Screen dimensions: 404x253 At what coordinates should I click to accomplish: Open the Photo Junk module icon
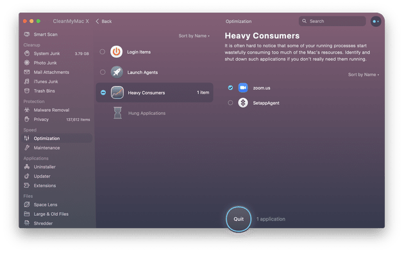(27, 63)
